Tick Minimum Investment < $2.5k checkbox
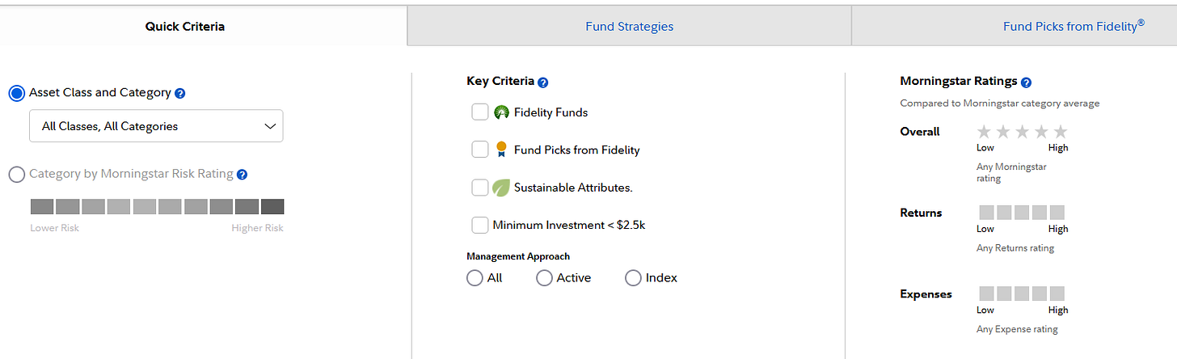Image resolution: width=1177 pixels, height=359 pixels. 480,225
